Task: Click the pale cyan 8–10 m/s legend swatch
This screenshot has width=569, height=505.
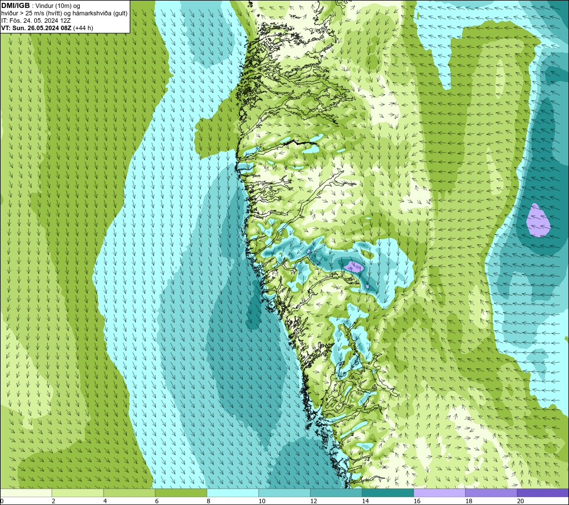Action: pos(233,492)
